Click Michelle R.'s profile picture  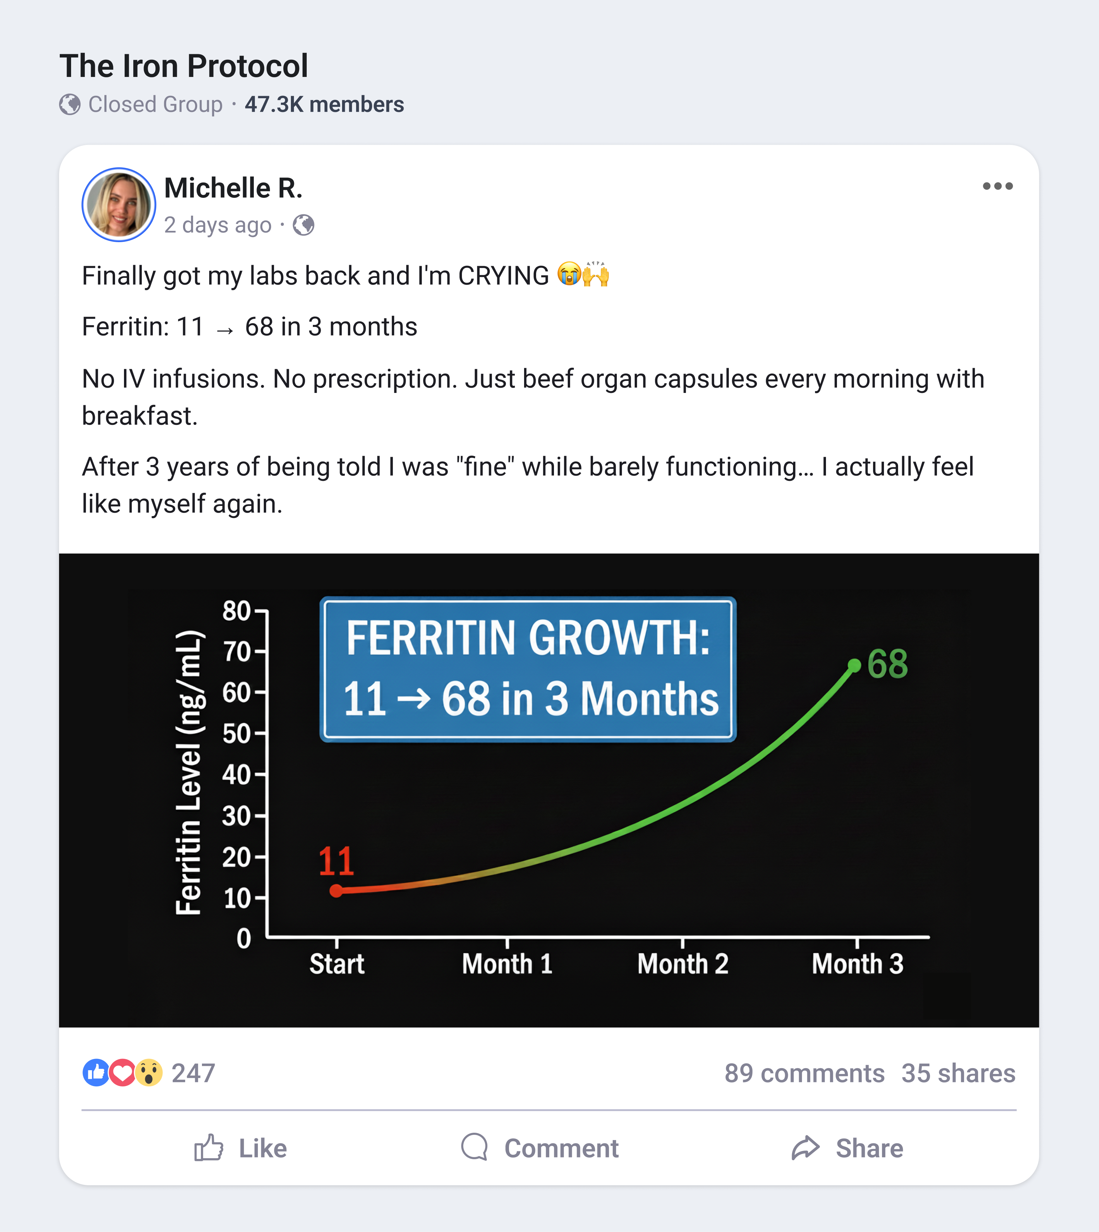tap(119, 205)
